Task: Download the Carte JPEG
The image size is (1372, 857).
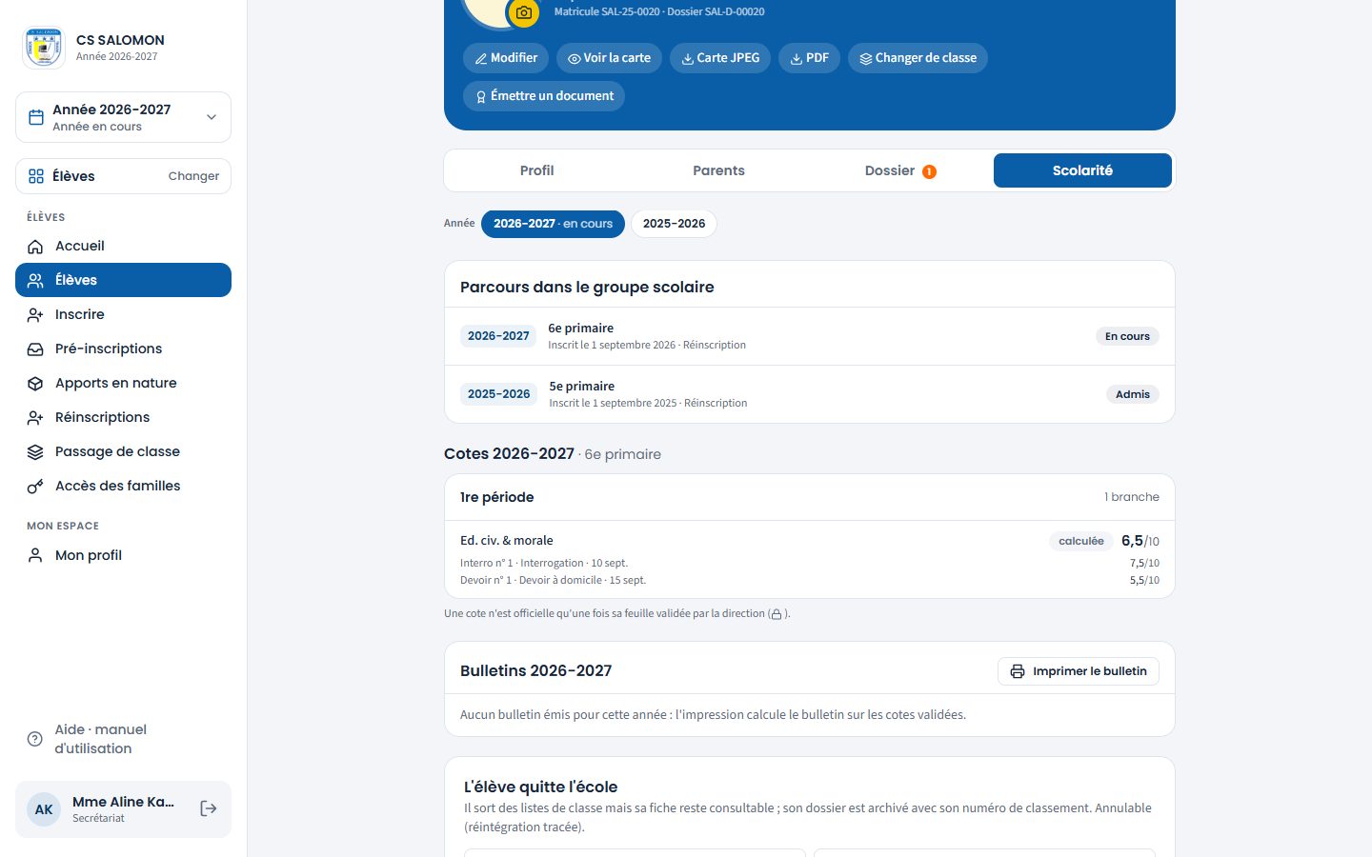Action: [x=720, y=58]
